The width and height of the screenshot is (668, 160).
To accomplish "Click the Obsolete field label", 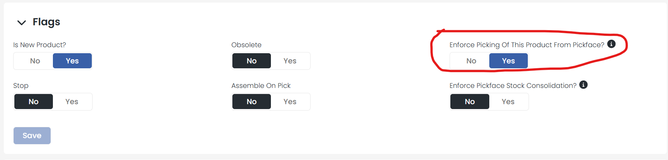I will [246, 45].
